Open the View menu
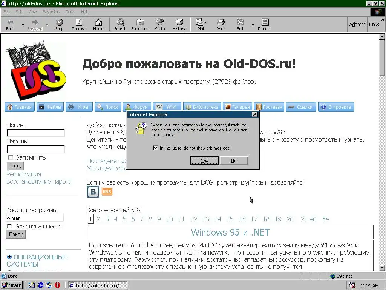 (x=32, y=12)
